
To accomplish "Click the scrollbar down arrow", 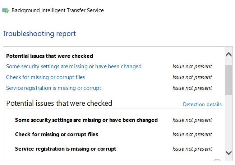I will [229, 153].
